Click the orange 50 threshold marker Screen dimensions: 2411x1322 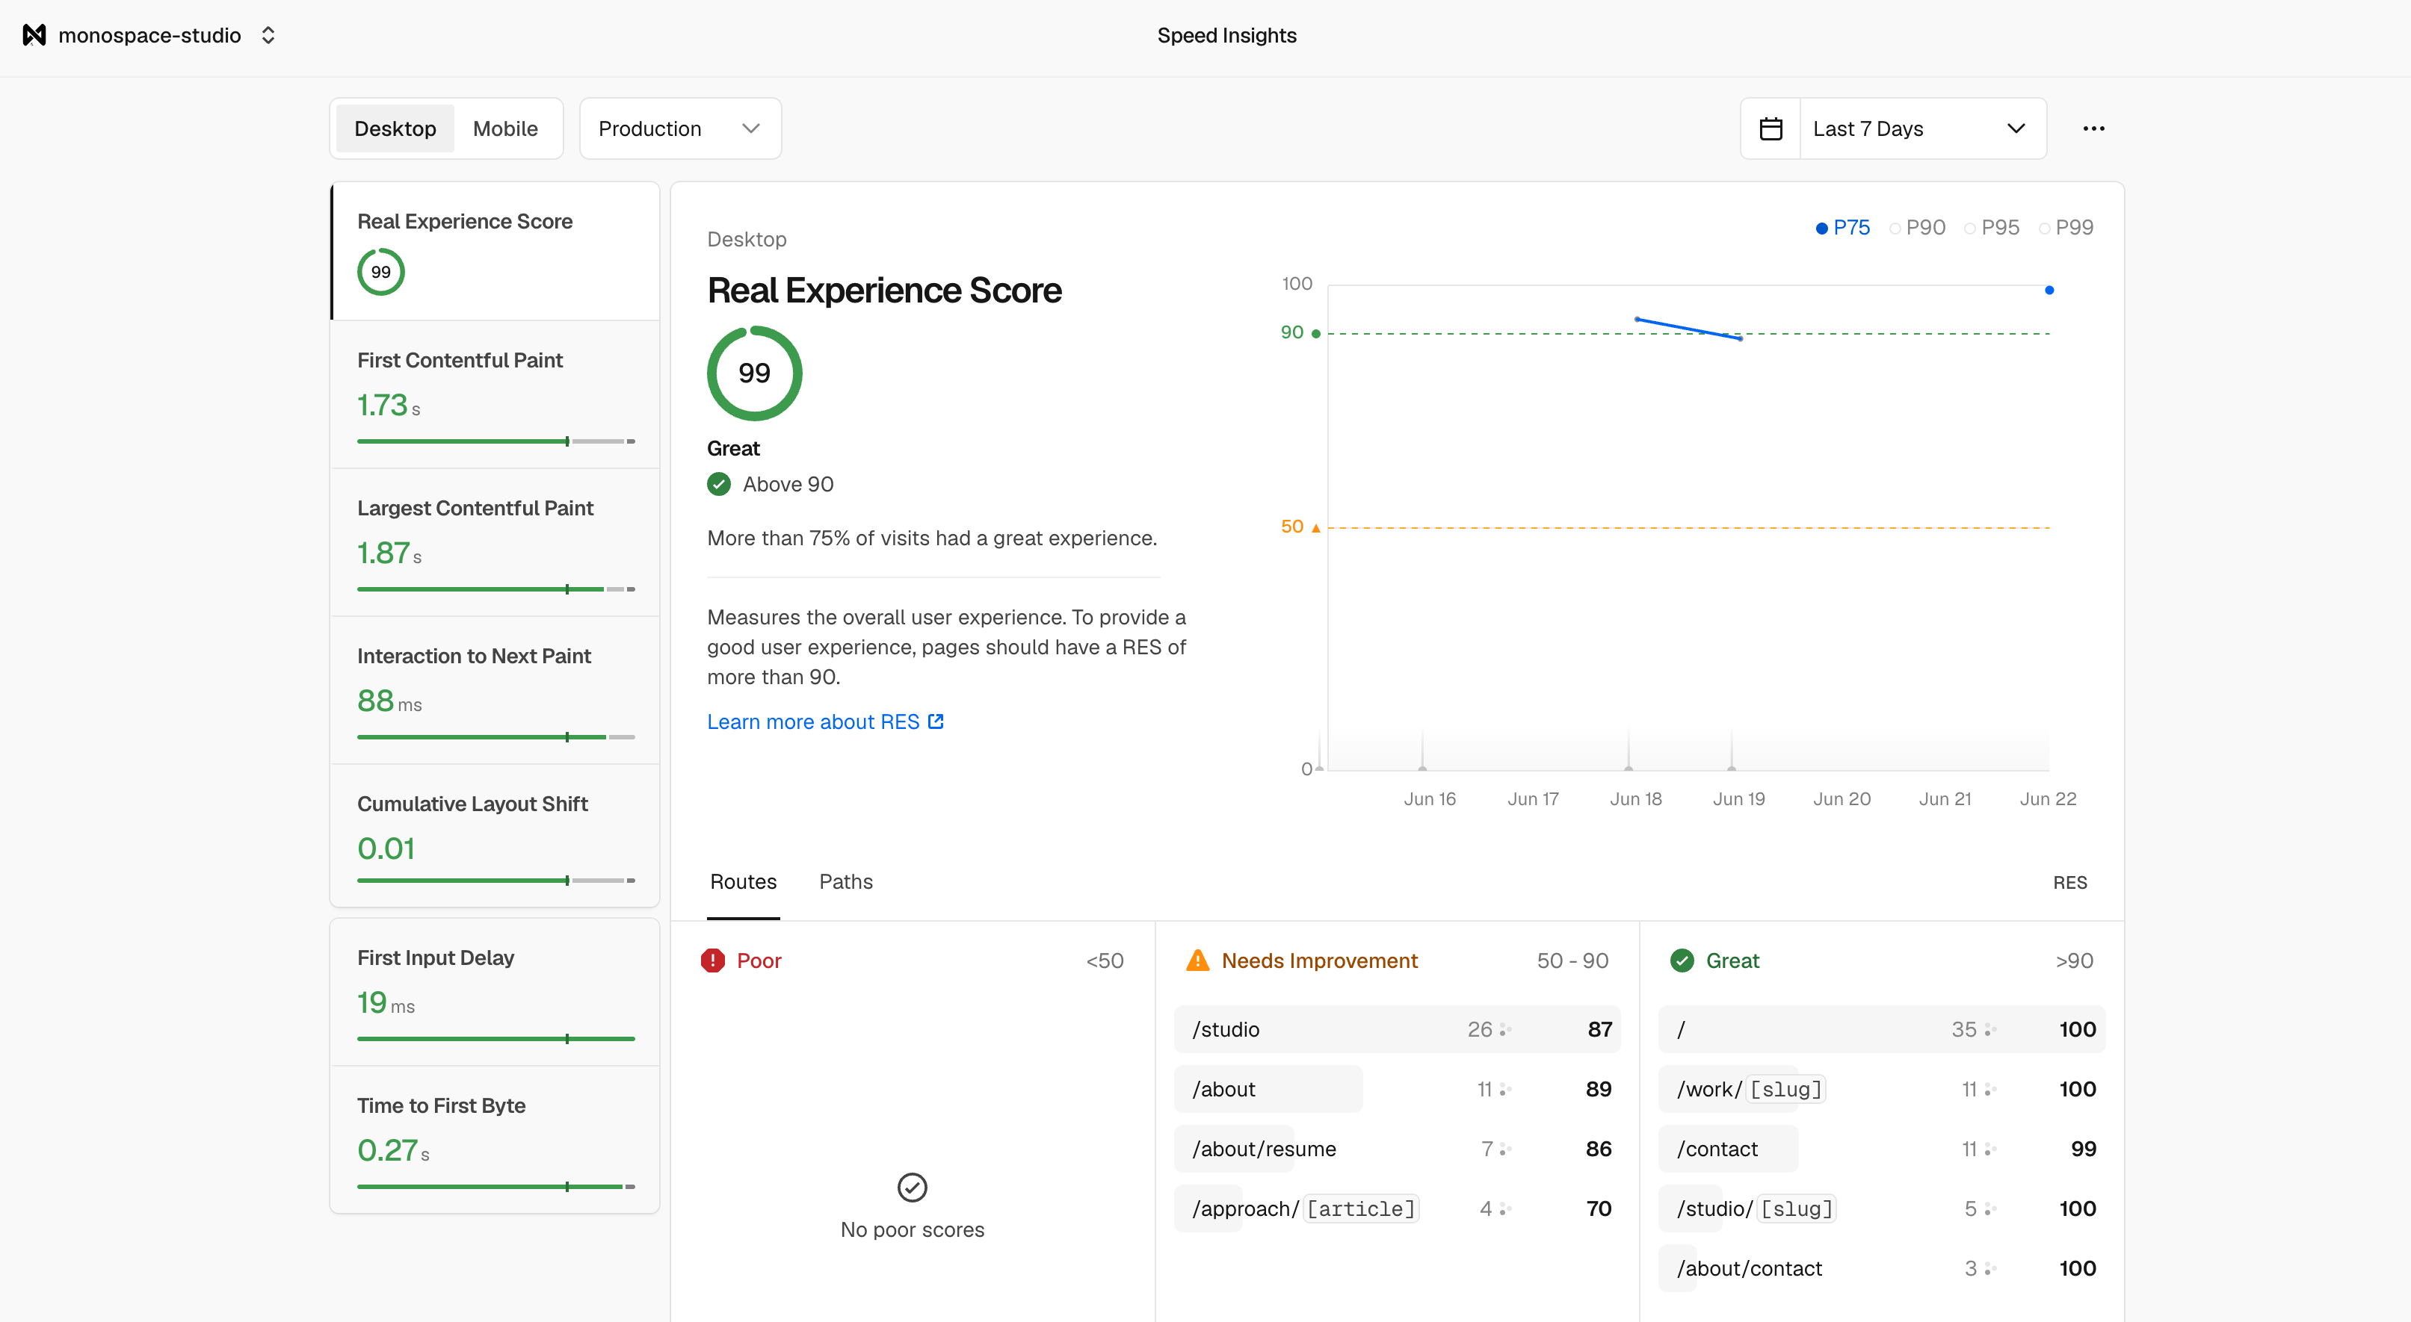(x=1315, y=527)
